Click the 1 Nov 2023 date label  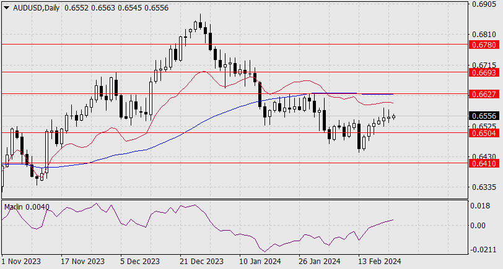22,262
